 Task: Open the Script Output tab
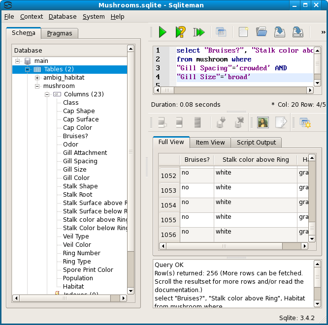[x=257, y=143]
